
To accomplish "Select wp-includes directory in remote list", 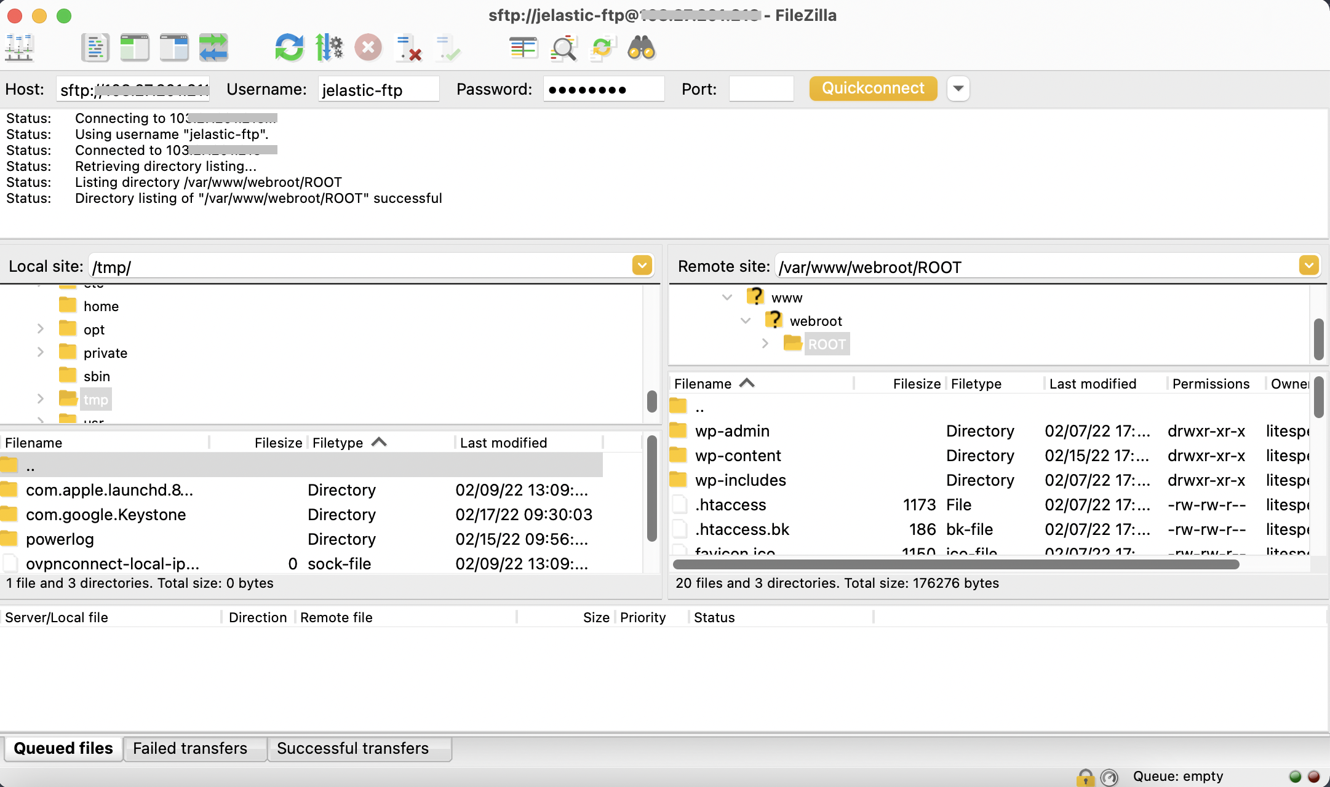I will coord(989,480).
